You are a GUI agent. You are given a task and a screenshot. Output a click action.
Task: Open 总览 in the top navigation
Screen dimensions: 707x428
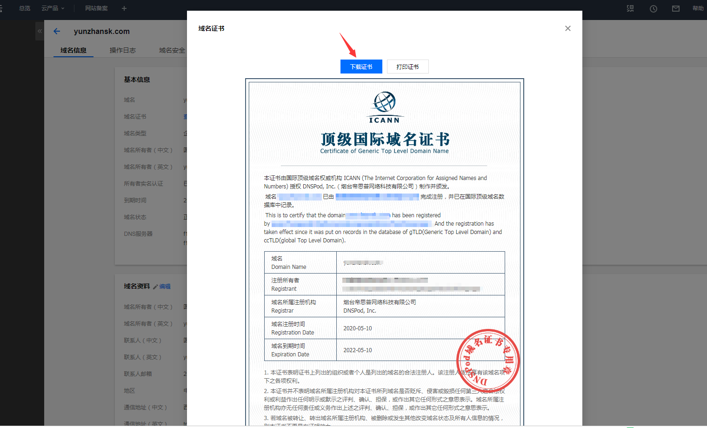pos(25,8)
